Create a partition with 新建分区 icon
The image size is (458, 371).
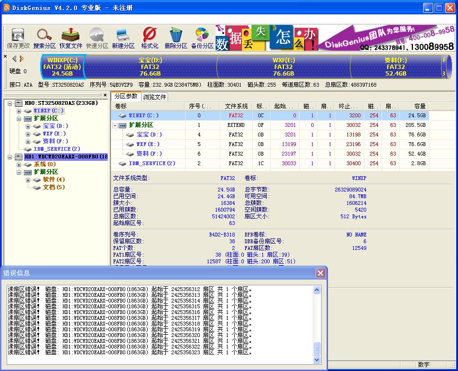pyautogui.click(x=123, y=38)
